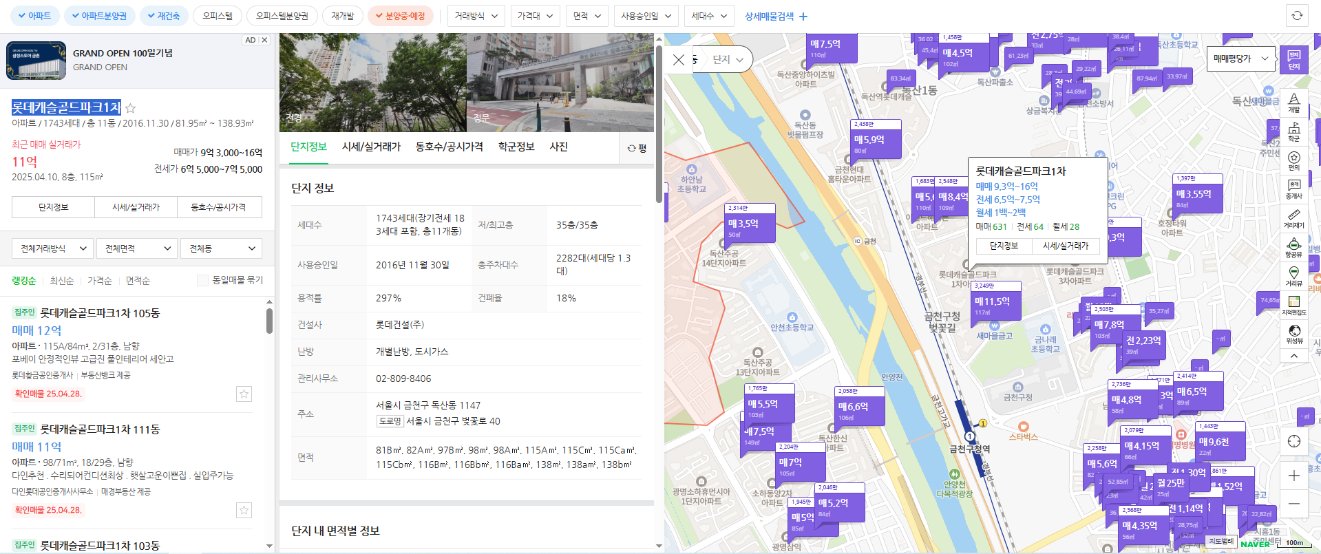
Task: Toggle the 단지 map marker button
Action: pos(1294,60)
